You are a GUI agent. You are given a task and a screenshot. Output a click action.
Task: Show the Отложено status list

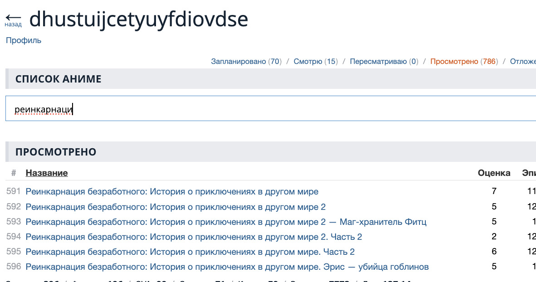pos(523,61)
